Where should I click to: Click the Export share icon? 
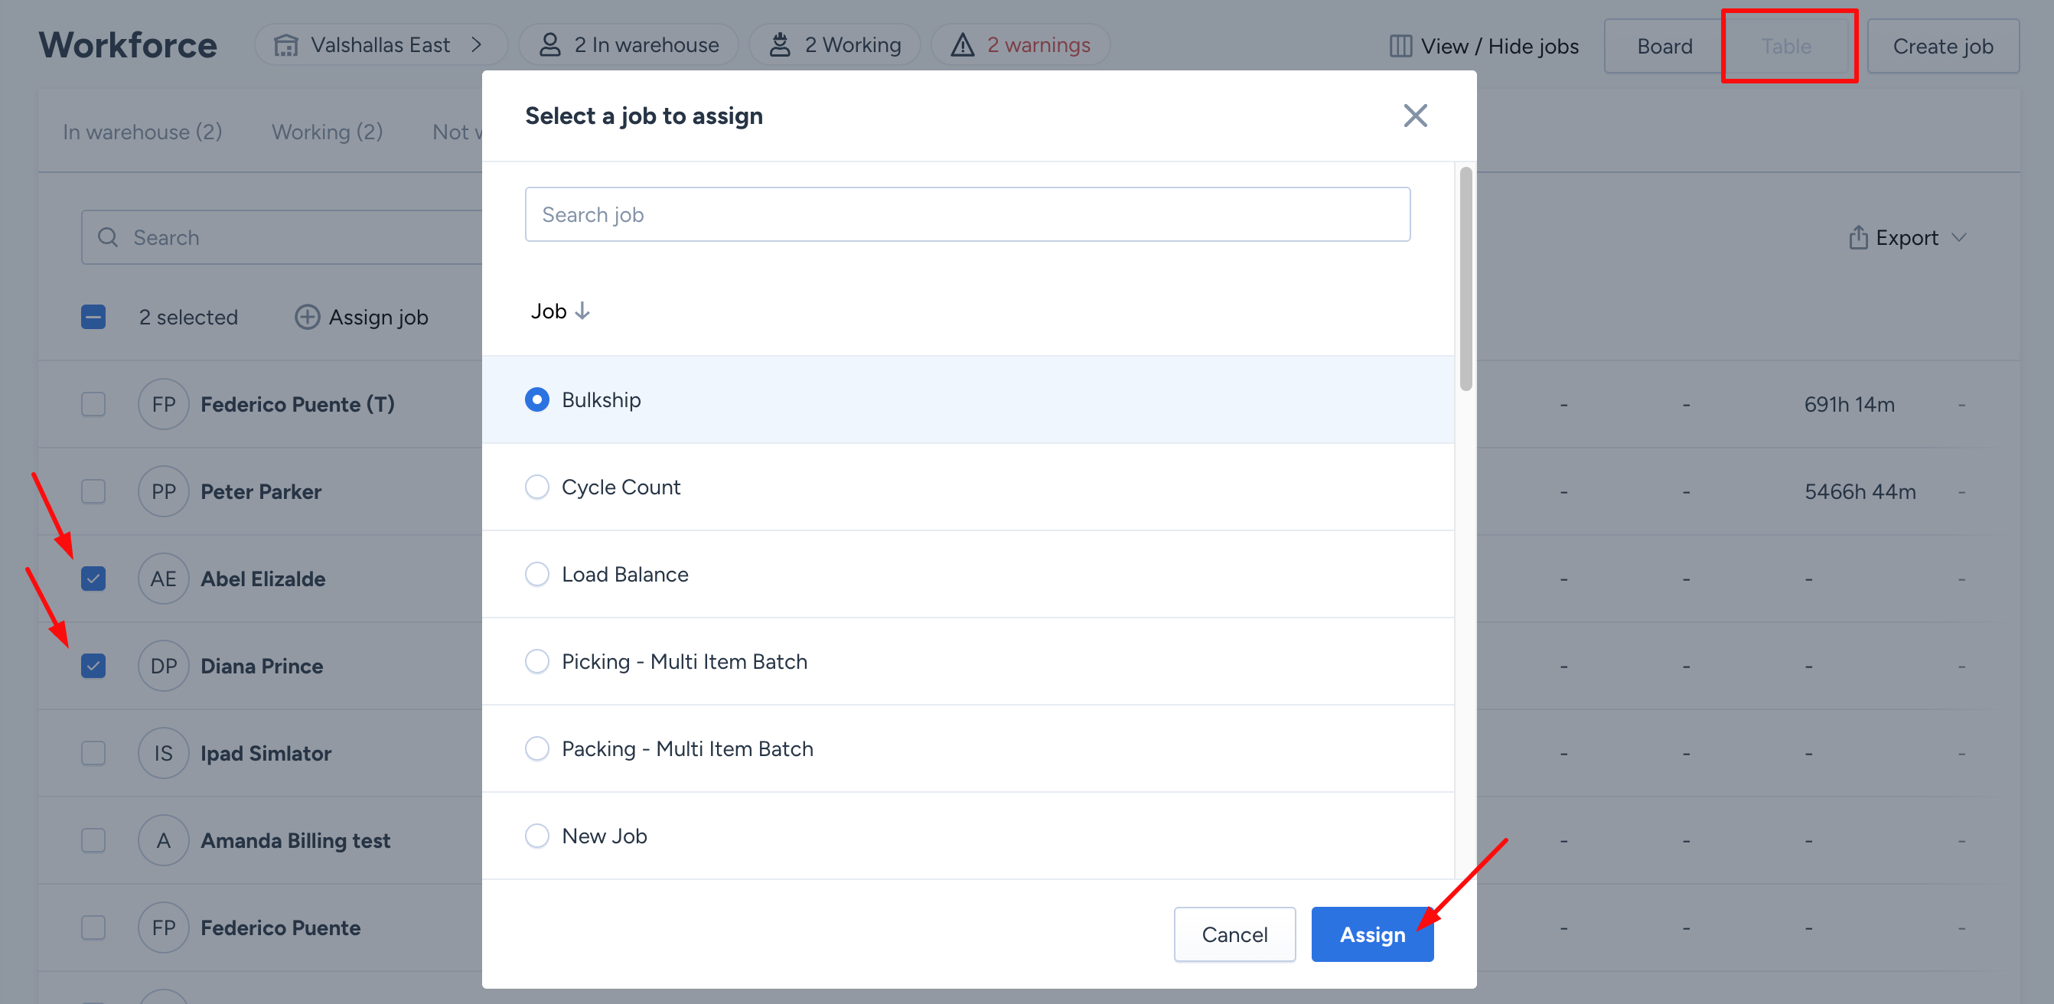[1858, 237]
